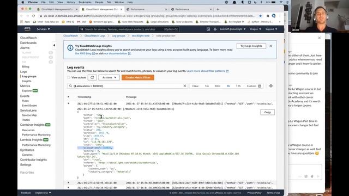
Task: Click the AWS logo home icon
Action: tap(27, 29)
